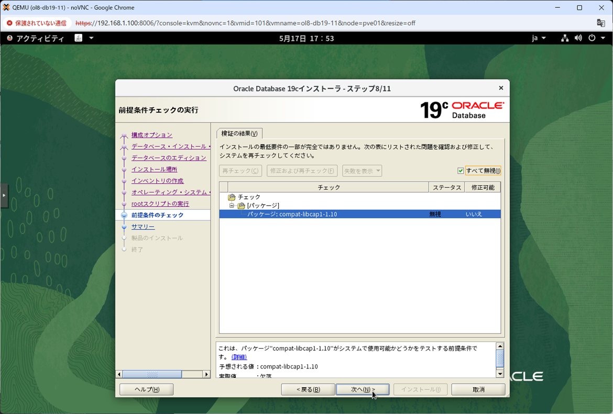Screen dimensions: 613x414
Task: Go to 構成オプション step
Action: tap(152, 135)
